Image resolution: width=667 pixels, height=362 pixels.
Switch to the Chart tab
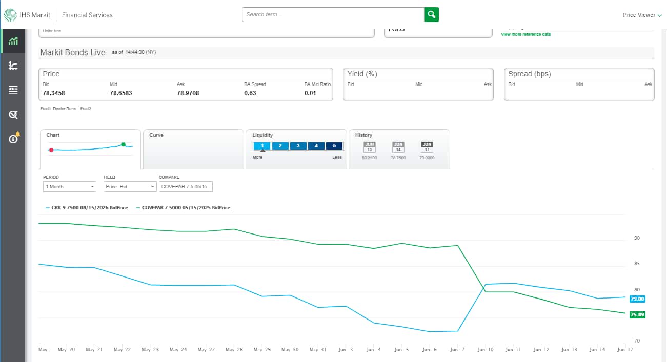pyautogui.click(x=90, y=149)
